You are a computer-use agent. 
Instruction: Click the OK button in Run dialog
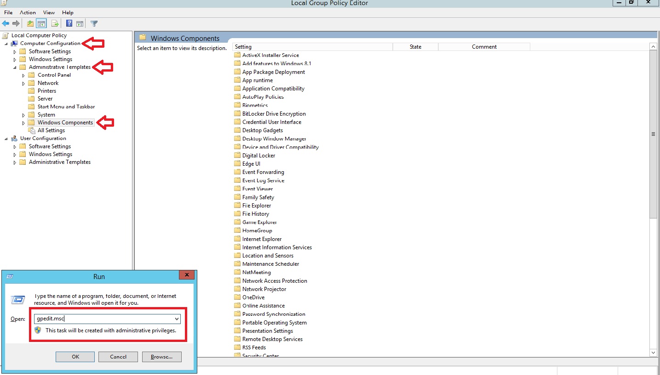pos(75,357)
